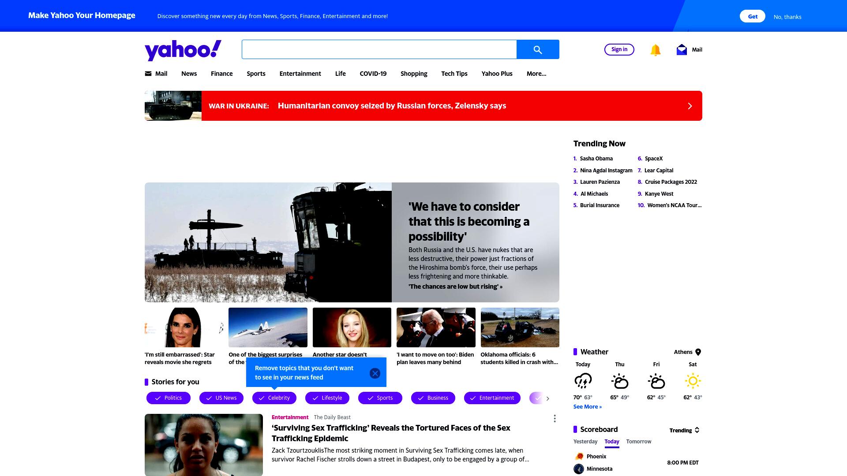Open the Oklahoma crash story thumbnail
The image size is (847, 476).
coord(520,327)
